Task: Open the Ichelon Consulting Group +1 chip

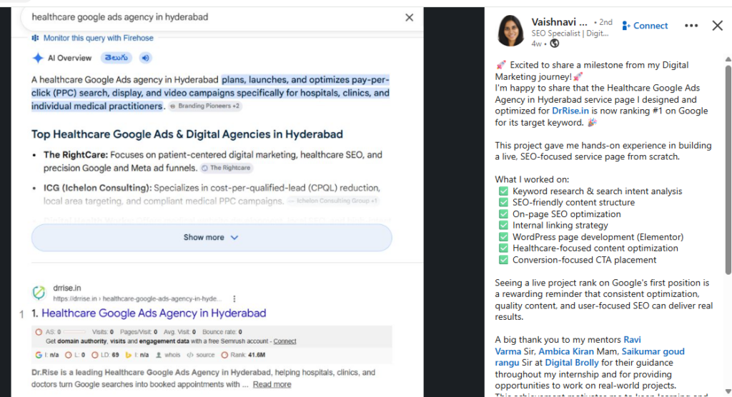Action: [x=333, y=201]
